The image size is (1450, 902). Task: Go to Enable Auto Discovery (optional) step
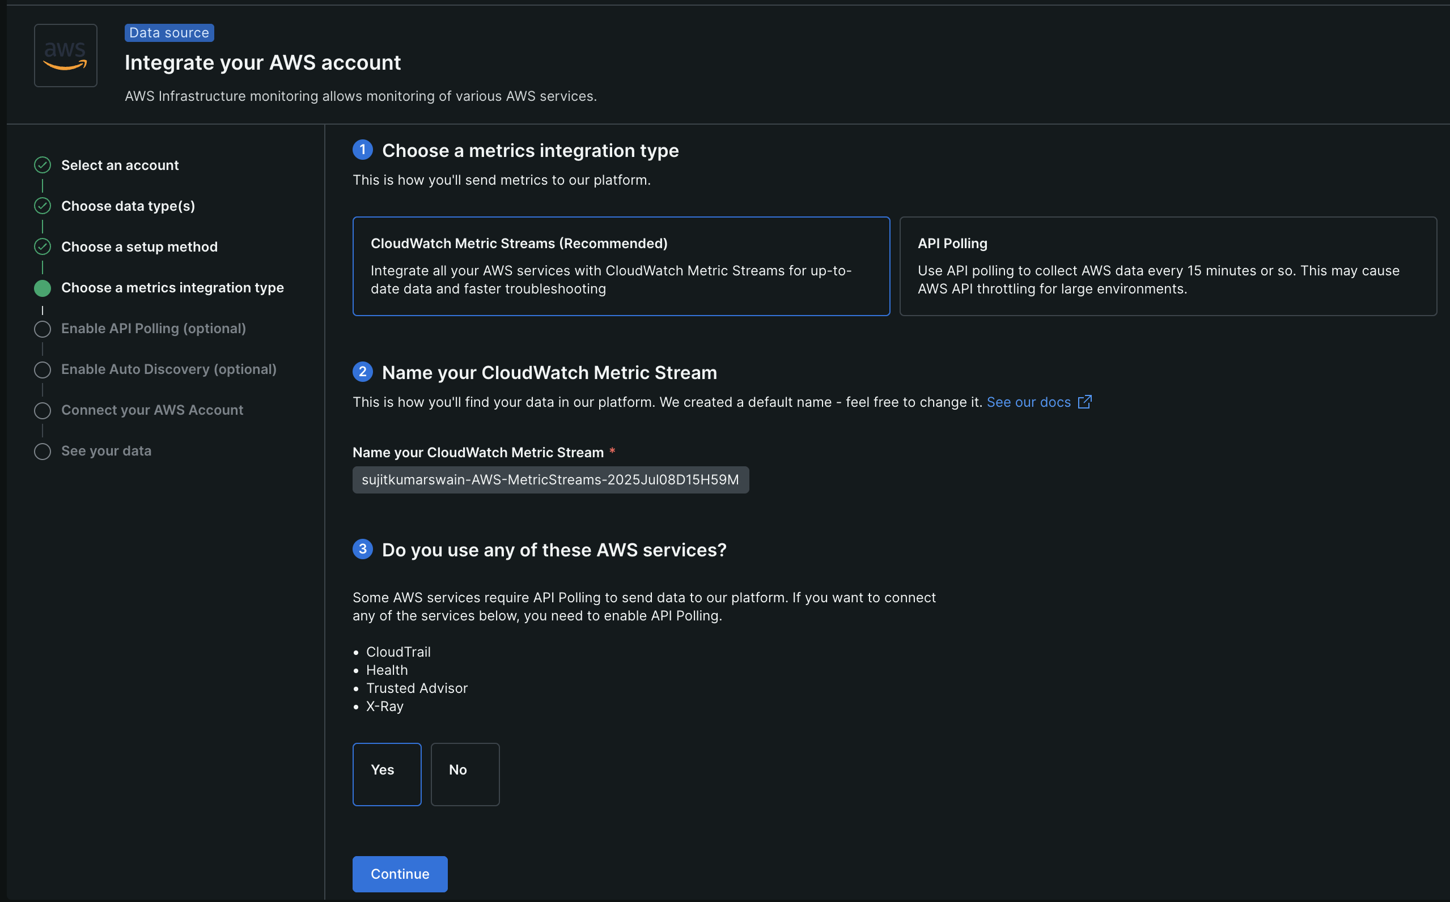(x=168, y=369)
